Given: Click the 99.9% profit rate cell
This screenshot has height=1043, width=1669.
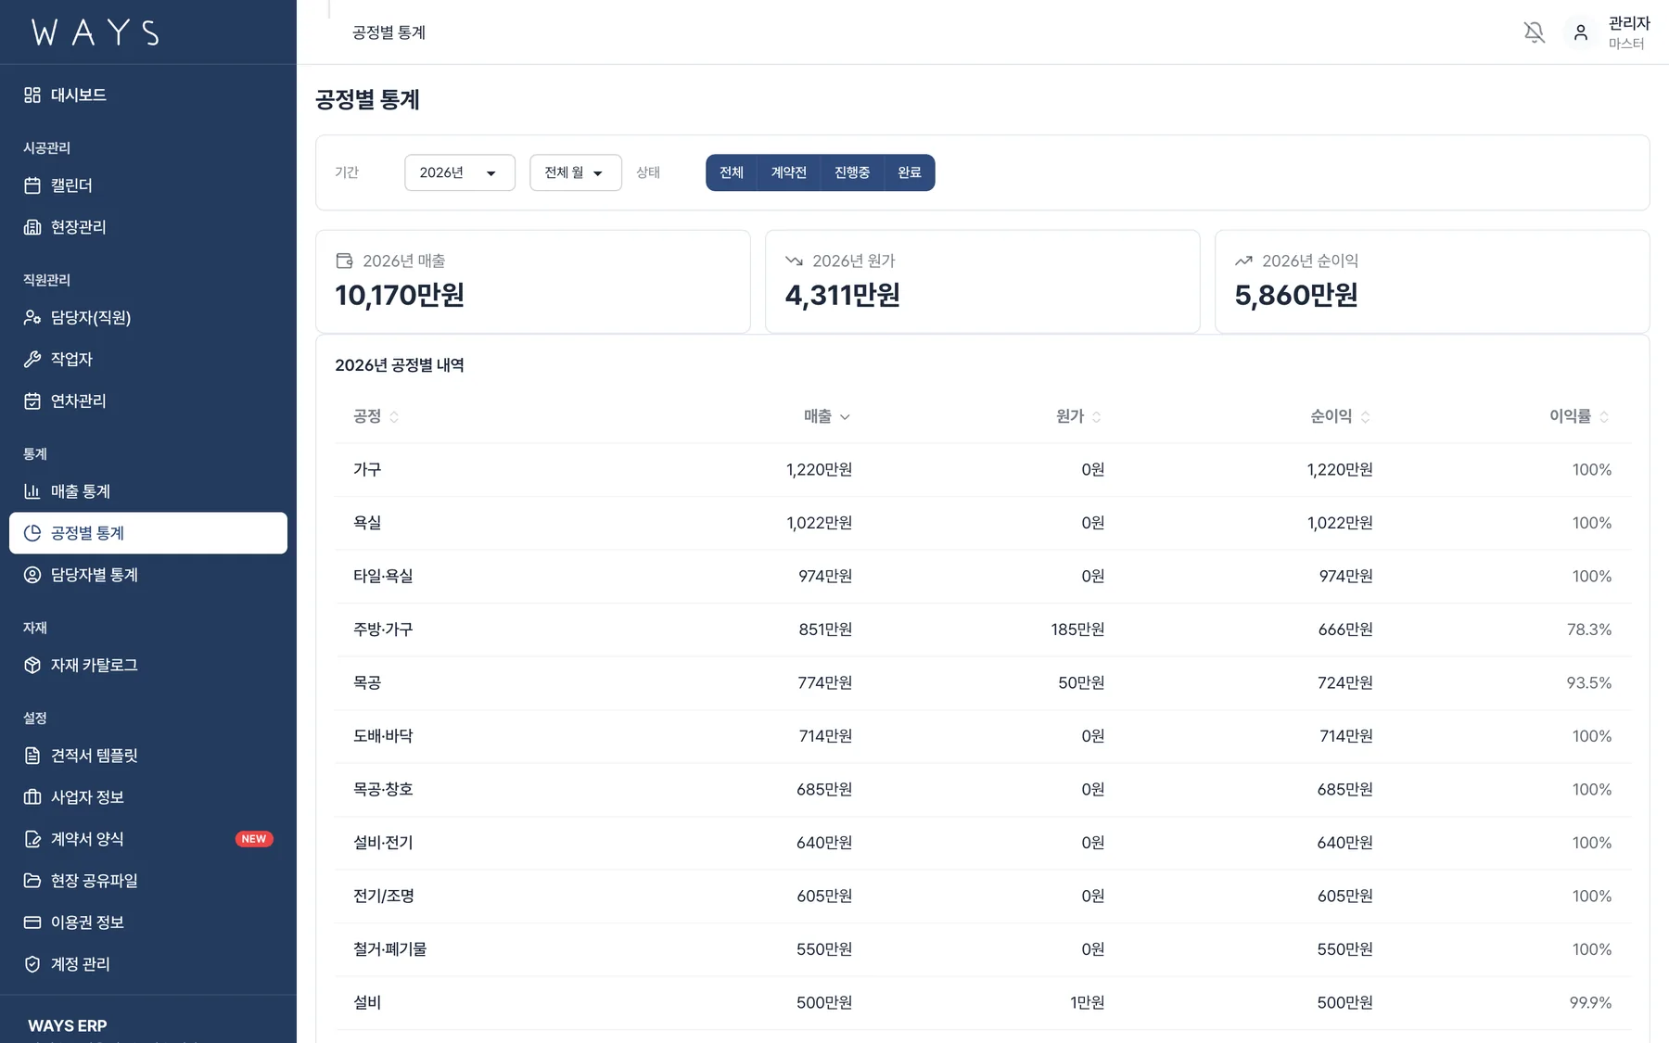Looking at the screenshot, I should coord(1590,1003).
